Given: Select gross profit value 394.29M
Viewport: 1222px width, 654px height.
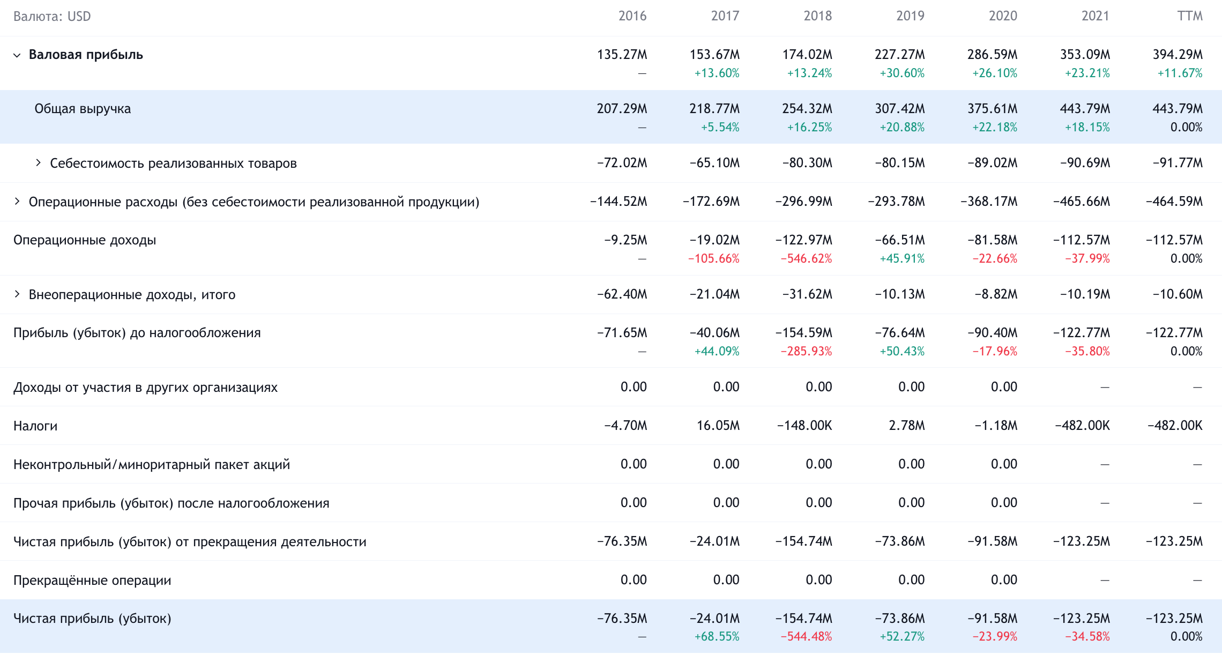Looking at the screenshot, I should pos(1178,55).
